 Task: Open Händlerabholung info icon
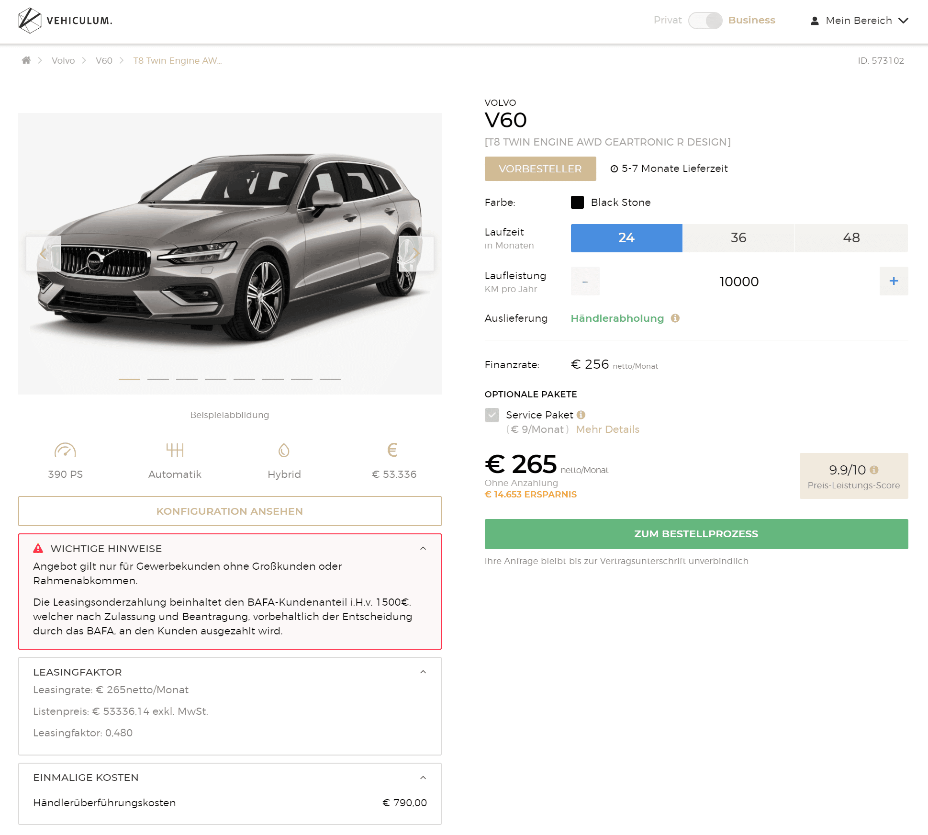675,318
